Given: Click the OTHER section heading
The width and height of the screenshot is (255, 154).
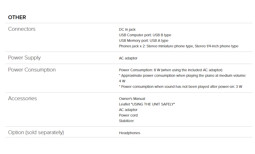Looking at the screenshot, I should coord(17,17).
